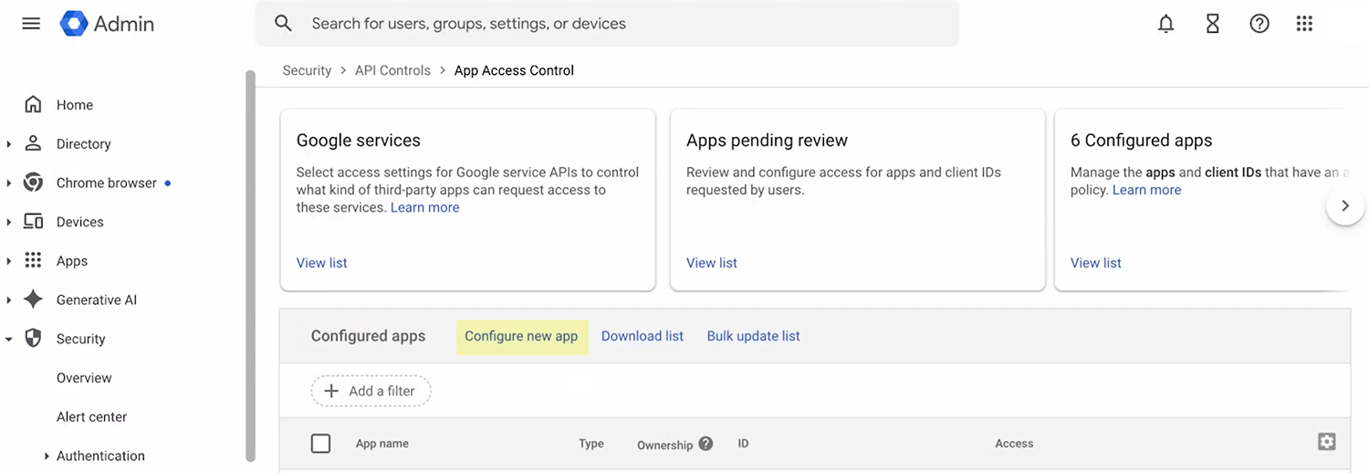This screenshot has height=473, width=1369.
Task: Open Learn more in Google services card
Action: [424, 207]
